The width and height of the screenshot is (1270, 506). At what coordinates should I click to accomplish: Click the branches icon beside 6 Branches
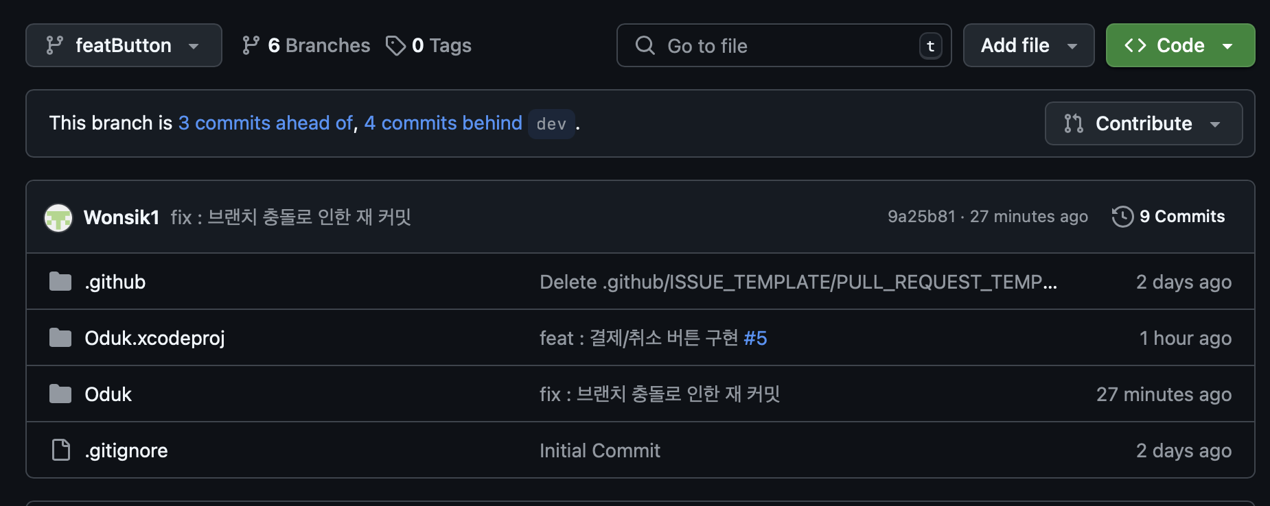(x=251, y=46)
